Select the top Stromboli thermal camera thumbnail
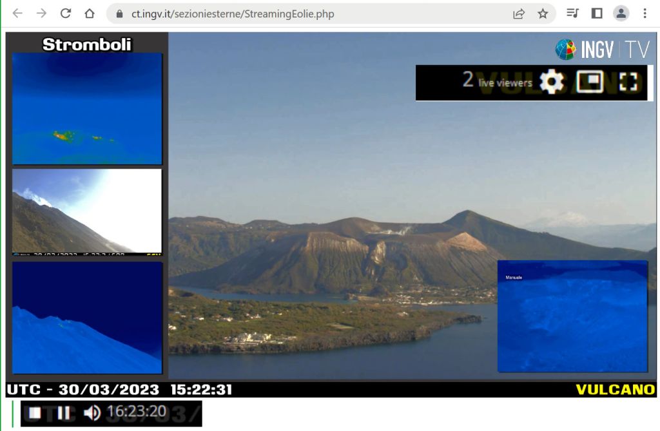660x431 pixels. tap(87, 108)
